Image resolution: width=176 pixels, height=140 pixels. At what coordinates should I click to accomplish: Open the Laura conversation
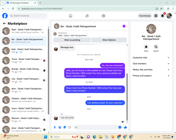(24, 110)
